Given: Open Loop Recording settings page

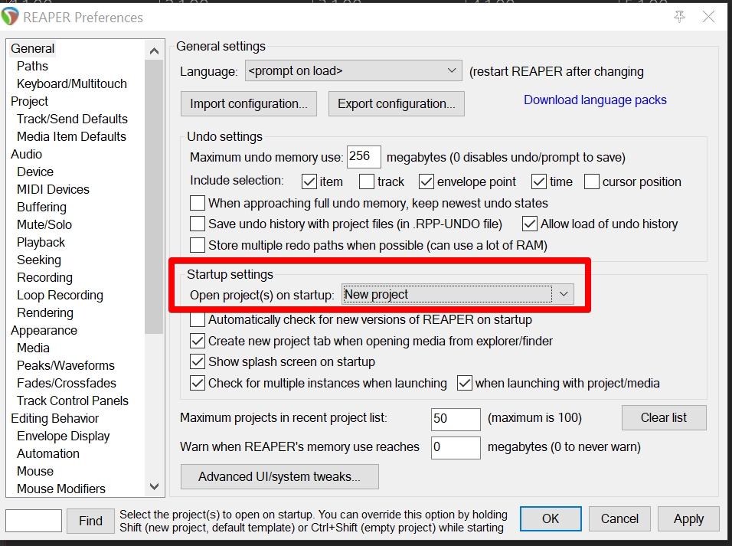Looking at the screenshot, I should coord(60,295).
